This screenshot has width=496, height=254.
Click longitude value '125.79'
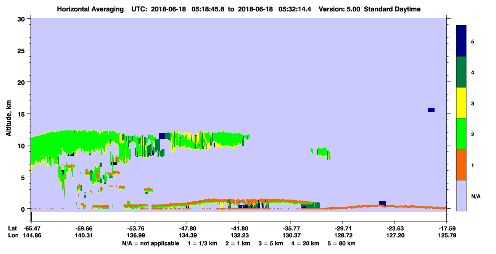point(446,235)
